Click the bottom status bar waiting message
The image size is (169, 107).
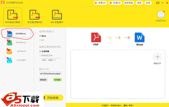click(x=117, y=105)
